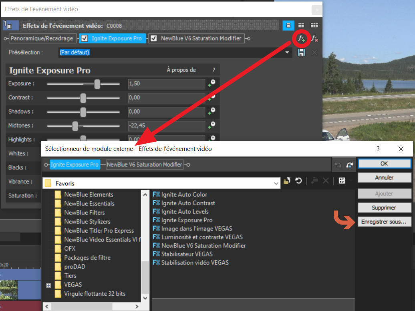
Task: Select NewBlue V6 Saturation Modifier in effects chain
Action: point(196,38)
